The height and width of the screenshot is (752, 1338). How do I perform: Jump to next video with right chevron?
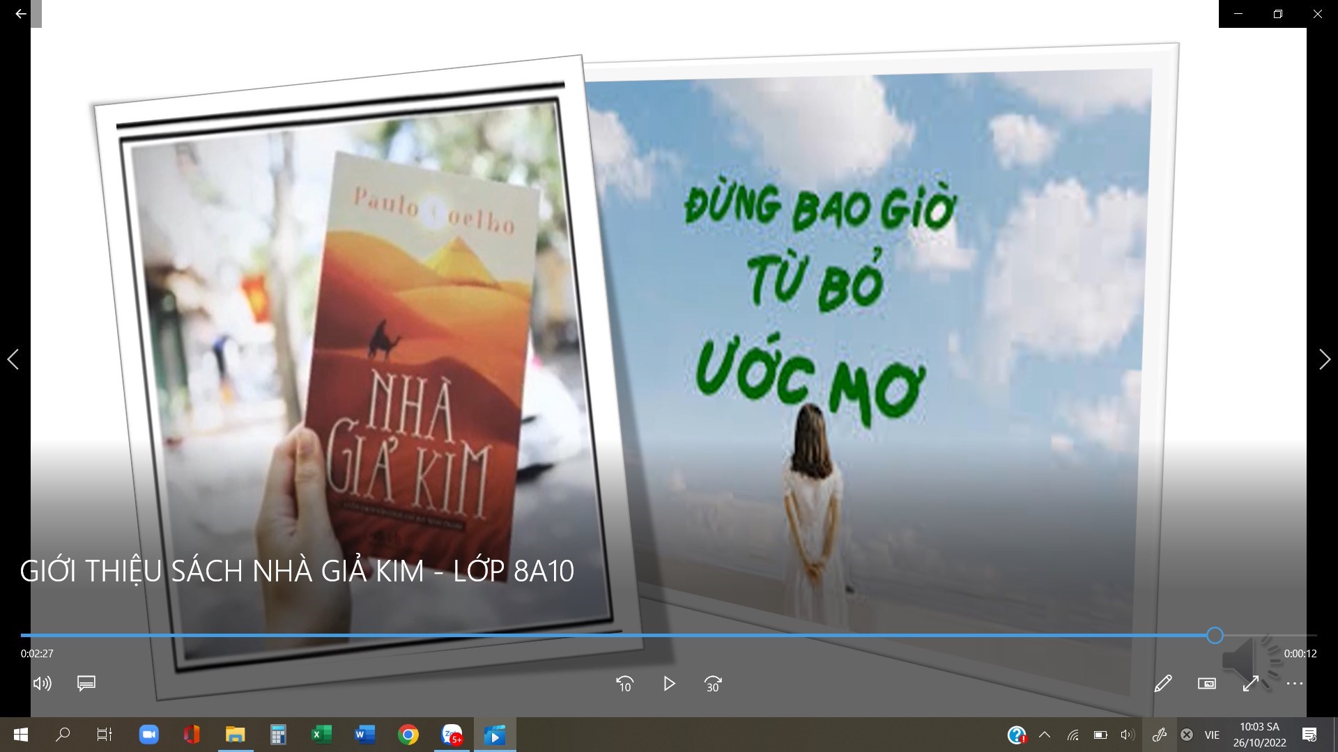pos(1325,359)
